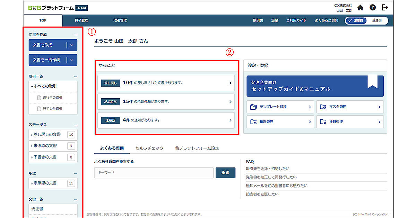The height and width of the screenshot is (218, 416).
Task: Select 発注側 toggle option
Action: (x=356, y=20)
